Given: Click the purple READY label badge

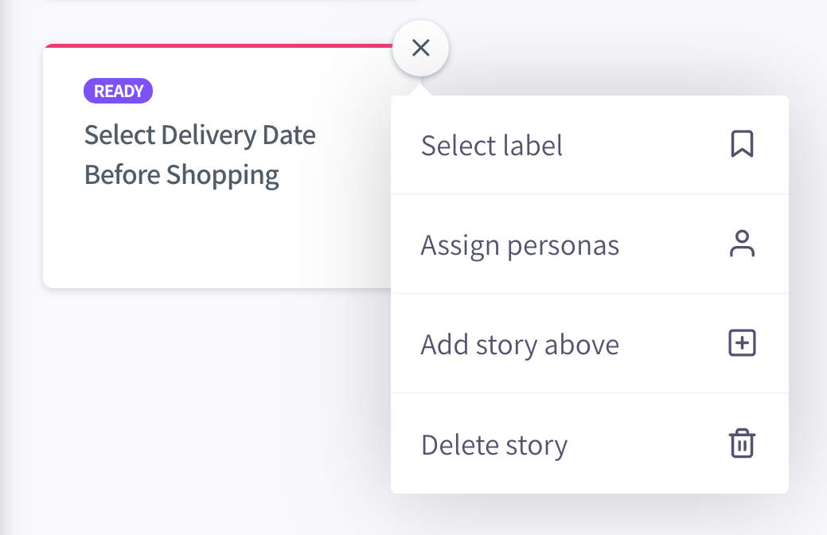Looking at the screenshot, I should click(x=118, y=91).
